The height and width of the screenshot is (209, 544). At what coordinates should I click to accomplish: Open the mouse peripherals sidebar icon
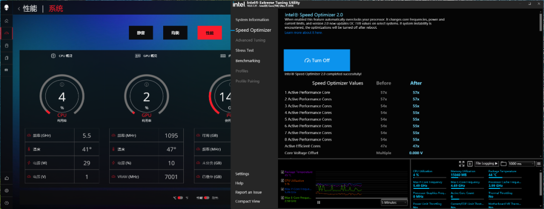tap(6, 45)
